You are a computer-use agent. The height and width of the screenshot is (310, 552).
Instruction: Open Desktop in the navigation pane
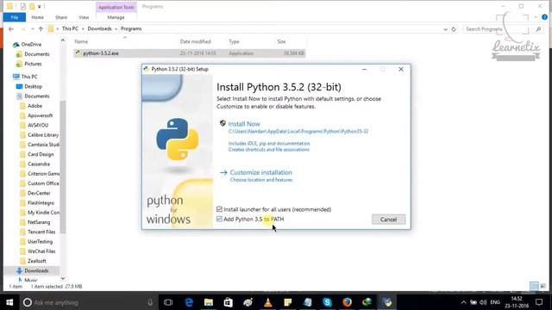(33, 86)
